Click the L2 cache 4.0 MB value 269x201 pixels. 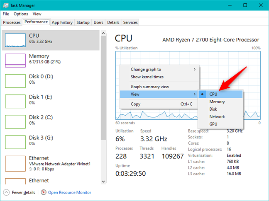(233, 167)
